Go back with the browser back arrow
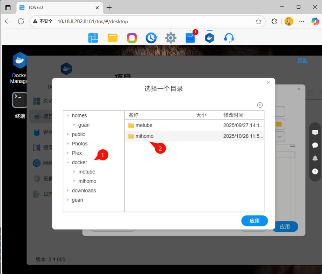The height and width of the screenshot is (274, 322). pyautogui.click(x=8, y=21)
